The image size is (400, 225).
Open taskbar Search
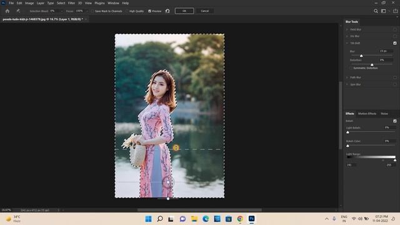(160, 219)
